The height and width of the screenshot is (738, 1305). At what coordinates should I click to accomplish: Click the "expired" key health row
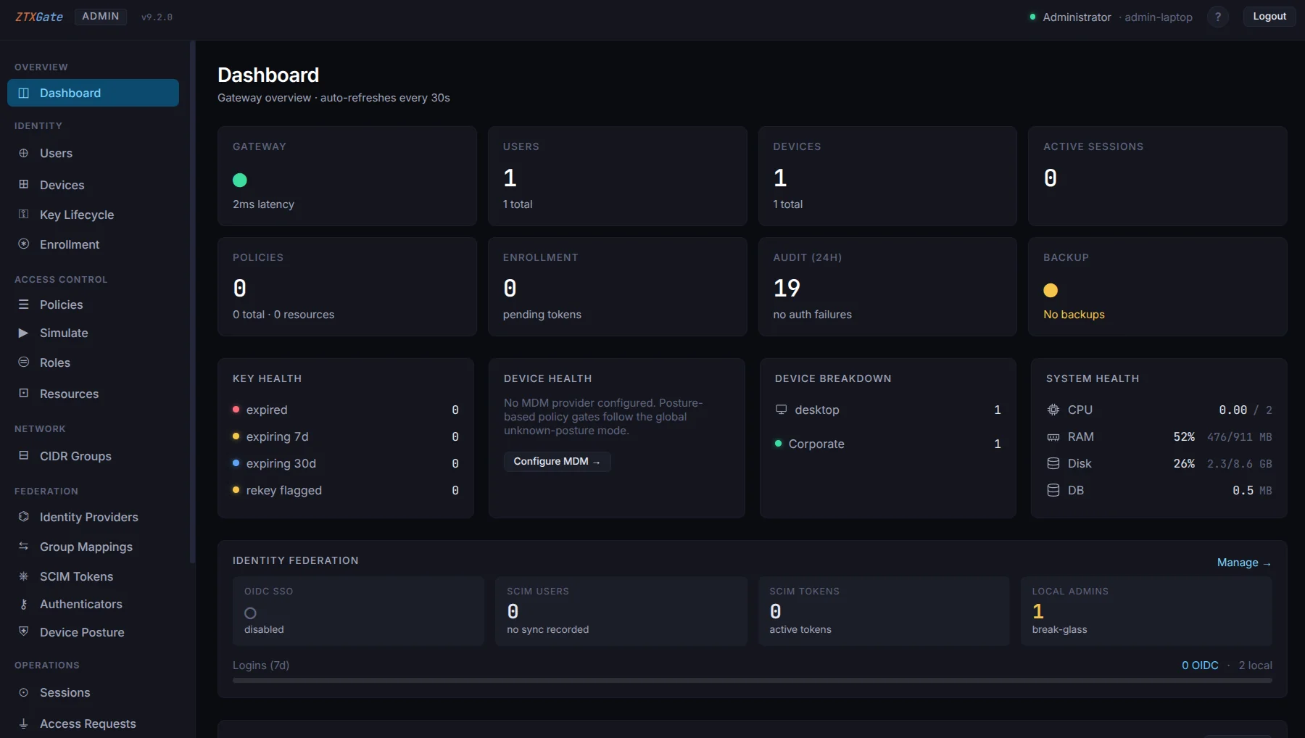tap(345, 410)
